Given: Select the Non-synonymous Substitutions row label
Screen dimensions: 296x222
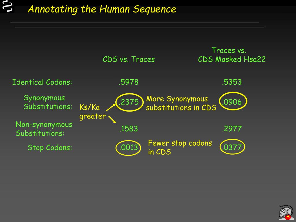Looking at the screenshot, I should (x=44, y=129).
